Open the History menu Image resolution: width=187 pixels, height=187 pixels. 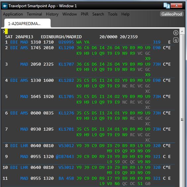(x=52, y=14)
